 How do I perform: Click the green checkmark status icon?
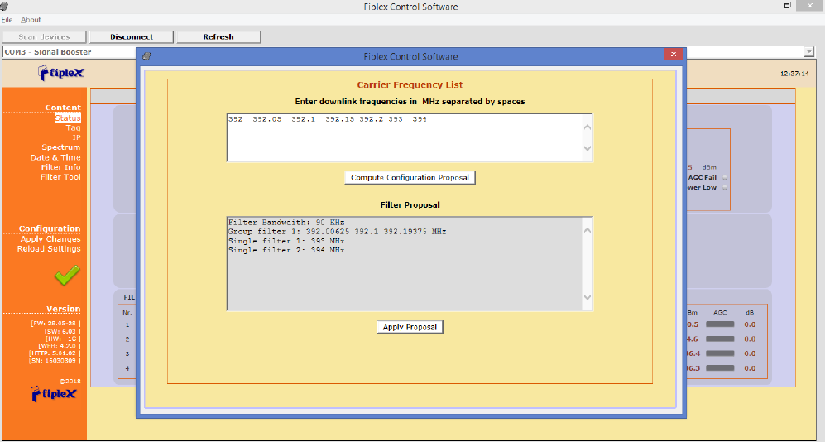pyautogui.click(x=67, y=275)
